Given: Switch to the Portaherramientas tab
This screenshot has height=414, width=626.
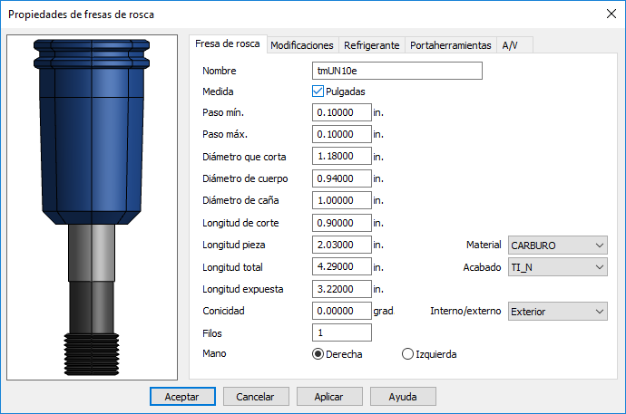Looking at the screenshot, I should (451, 45).
